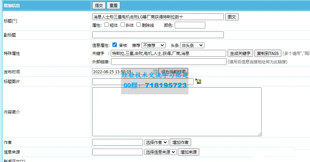
Task: Open the 颜色 color picker field
Action: [x=190, y=25]
